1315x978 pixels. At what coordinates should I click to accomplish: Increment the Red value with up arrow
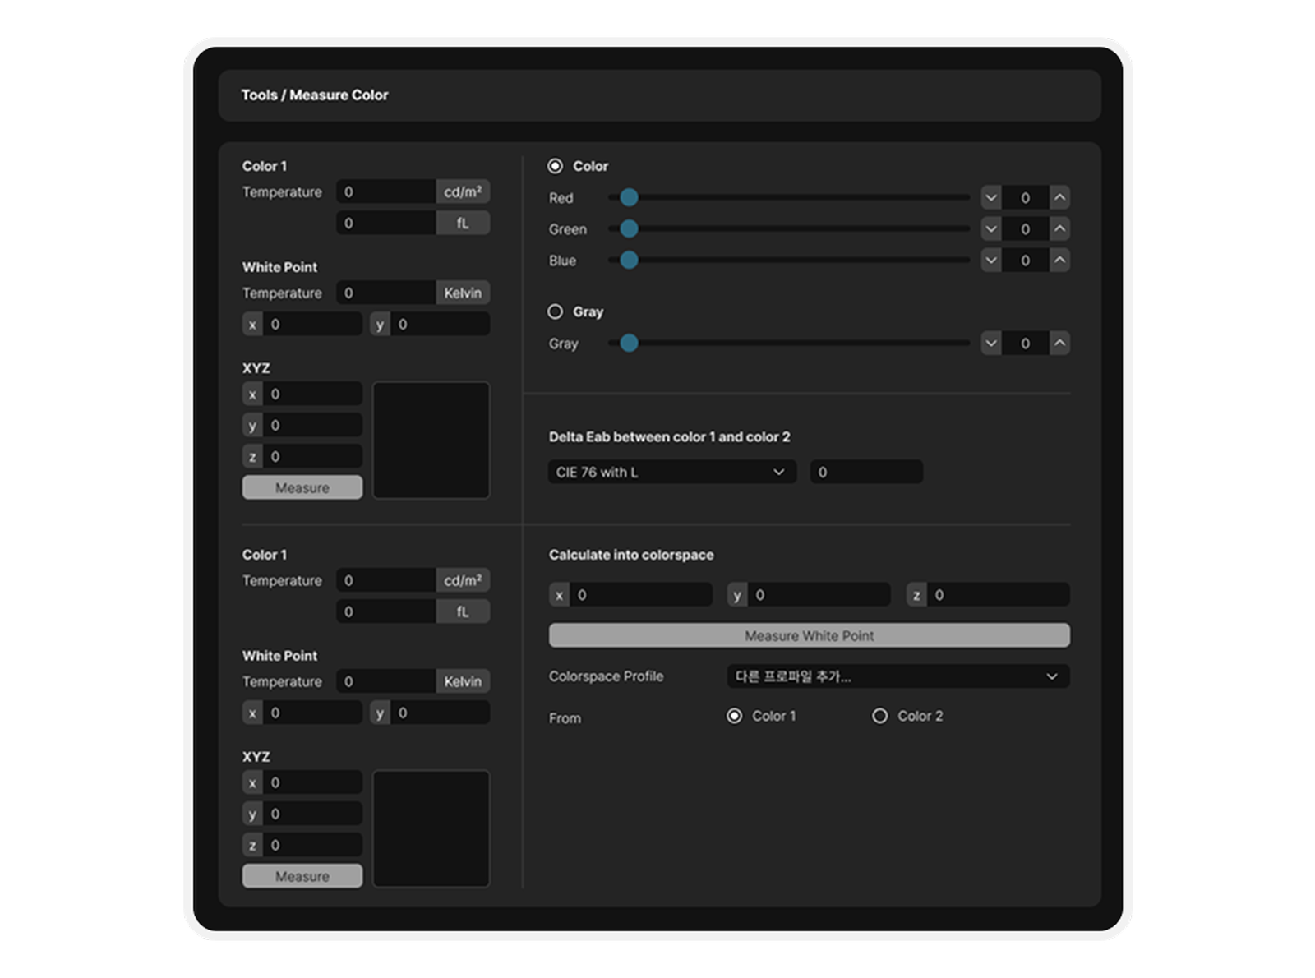tap(1060, 197)
